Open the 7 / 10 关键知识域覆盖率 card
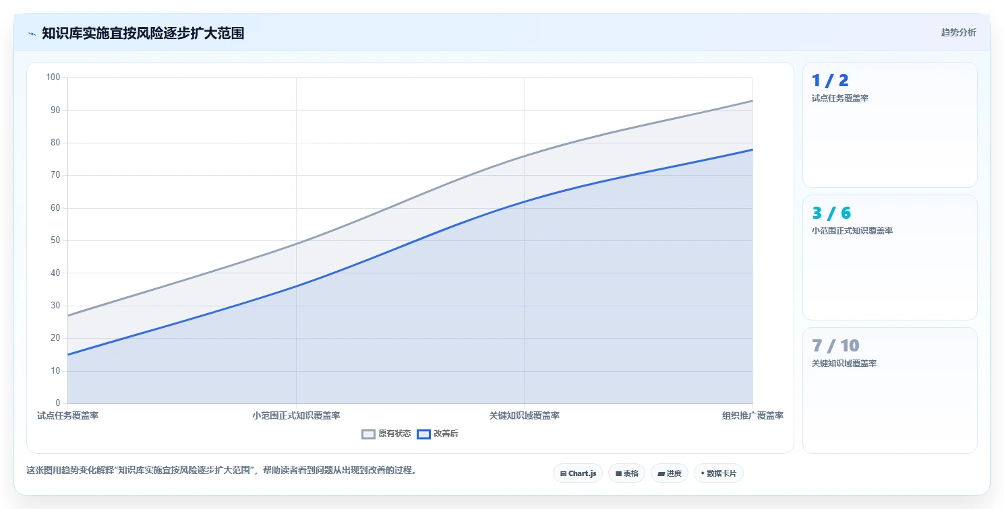Screen dimensions: 1004x509 (889, 390)
